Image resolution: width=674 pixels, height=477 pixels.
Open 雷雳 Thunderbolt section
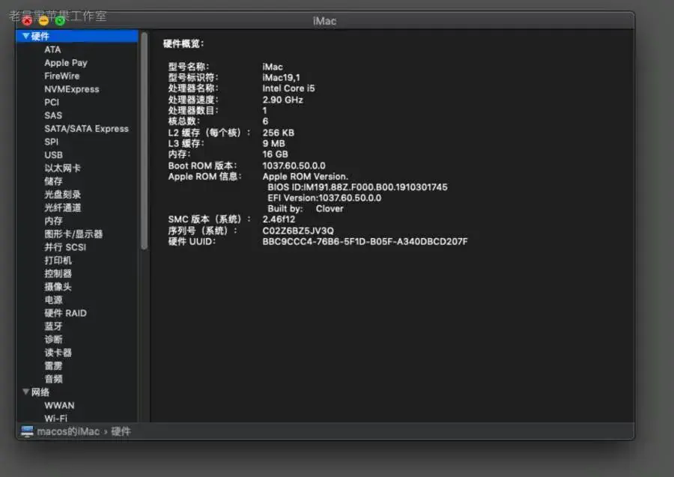pyautogui.click(x=53, y=365)
